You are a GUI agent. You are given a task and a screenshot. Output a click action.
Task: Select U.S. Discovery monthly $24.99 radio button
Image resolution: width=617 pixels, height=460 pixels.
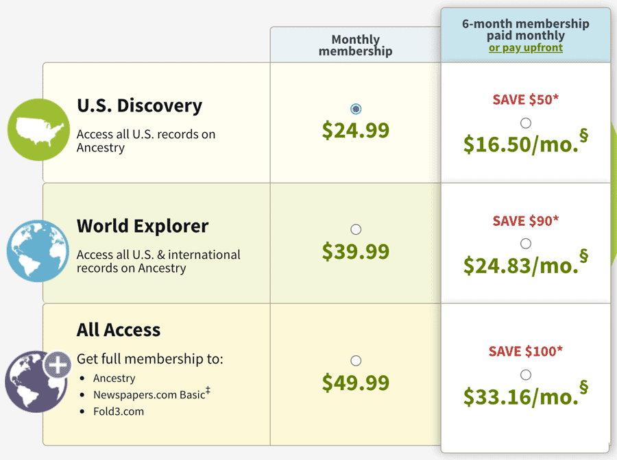click(356, 109)
